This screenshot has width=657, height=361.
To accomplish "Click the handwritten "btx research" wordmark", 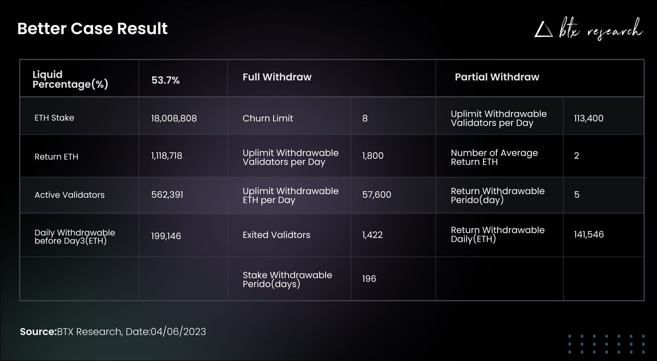I will [x=600, y=29].
